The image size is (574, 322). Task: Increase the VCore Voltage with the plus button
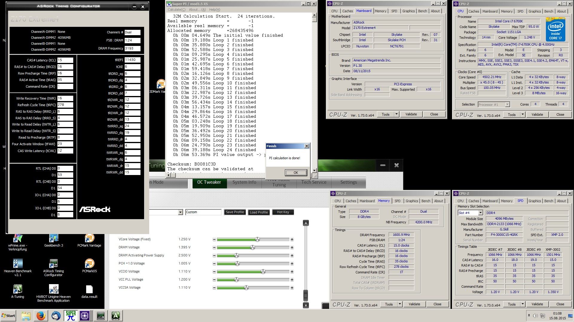pos(292,239)
